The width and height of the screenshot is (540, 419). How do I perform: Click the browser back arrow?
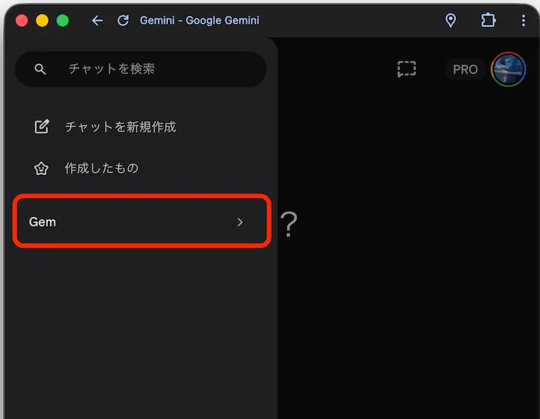tap(97, 21)
